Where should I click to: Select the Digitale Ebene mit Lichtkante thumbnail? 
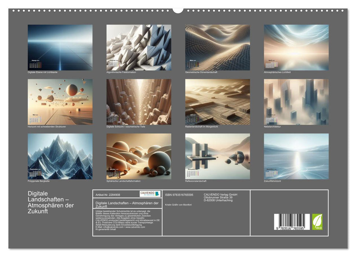coord(60,47)
